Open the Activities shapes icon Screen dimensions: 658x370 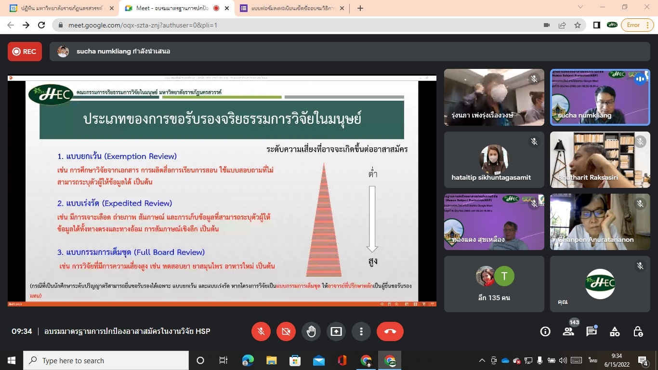point(615,331)
